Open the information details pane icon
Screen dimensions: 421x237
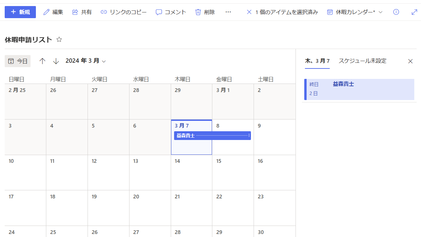(x=396, y=12)
